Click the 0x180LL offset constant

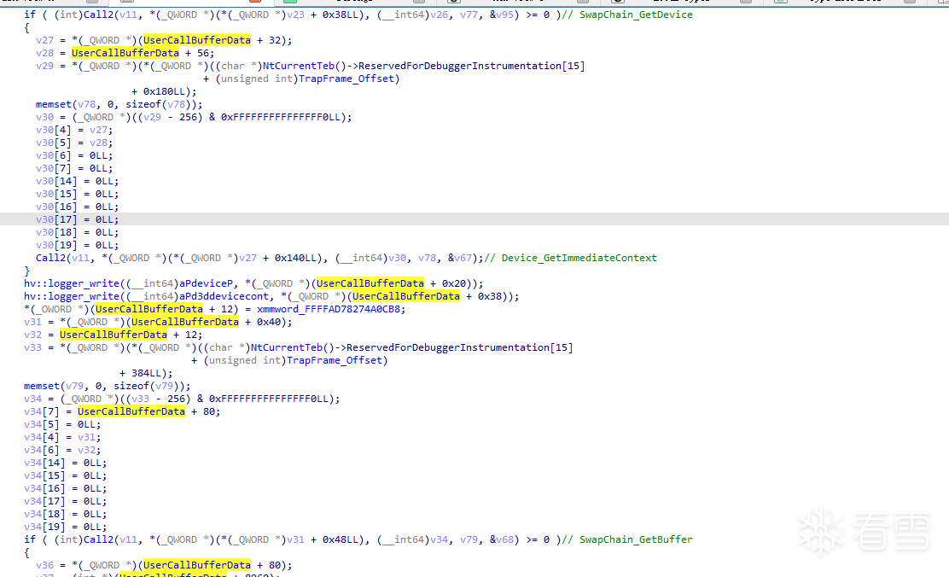[169, 91]
